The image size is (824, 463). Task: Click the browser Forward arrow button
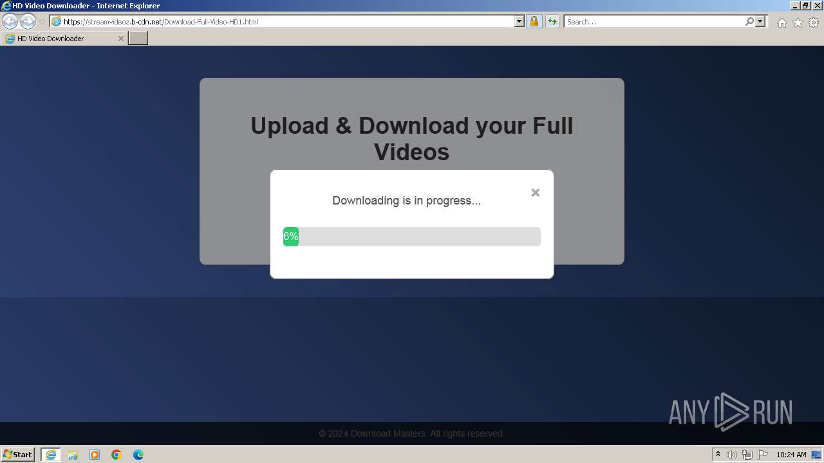click(28, 21)
